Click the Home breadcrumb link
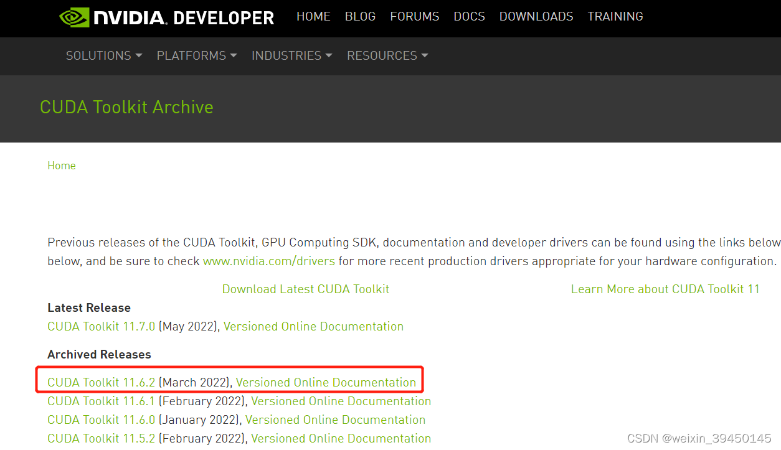This screenshot has width=781, height=450. (62, 166)
